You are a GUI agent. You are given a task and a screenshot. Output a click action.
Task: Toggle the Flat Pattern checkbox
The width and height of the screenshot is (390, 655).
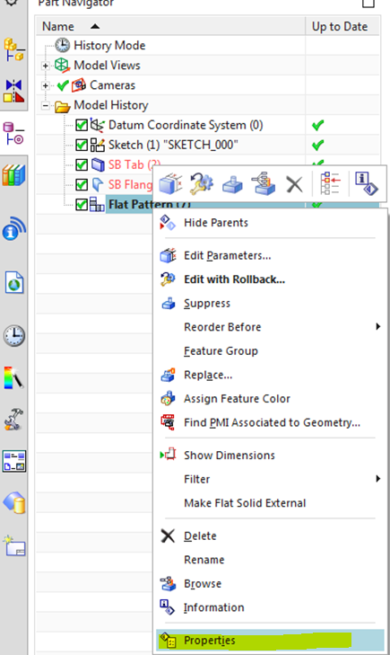click(x=82, y=204)
